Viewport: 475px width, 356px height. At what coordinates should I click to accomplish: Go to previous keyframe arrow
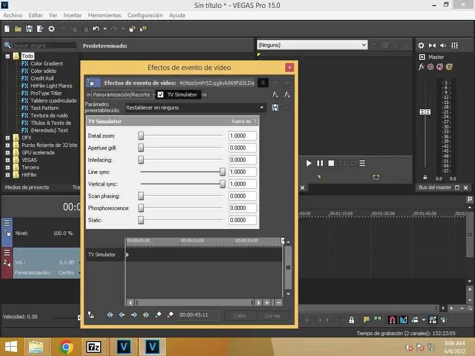point(122,315)
